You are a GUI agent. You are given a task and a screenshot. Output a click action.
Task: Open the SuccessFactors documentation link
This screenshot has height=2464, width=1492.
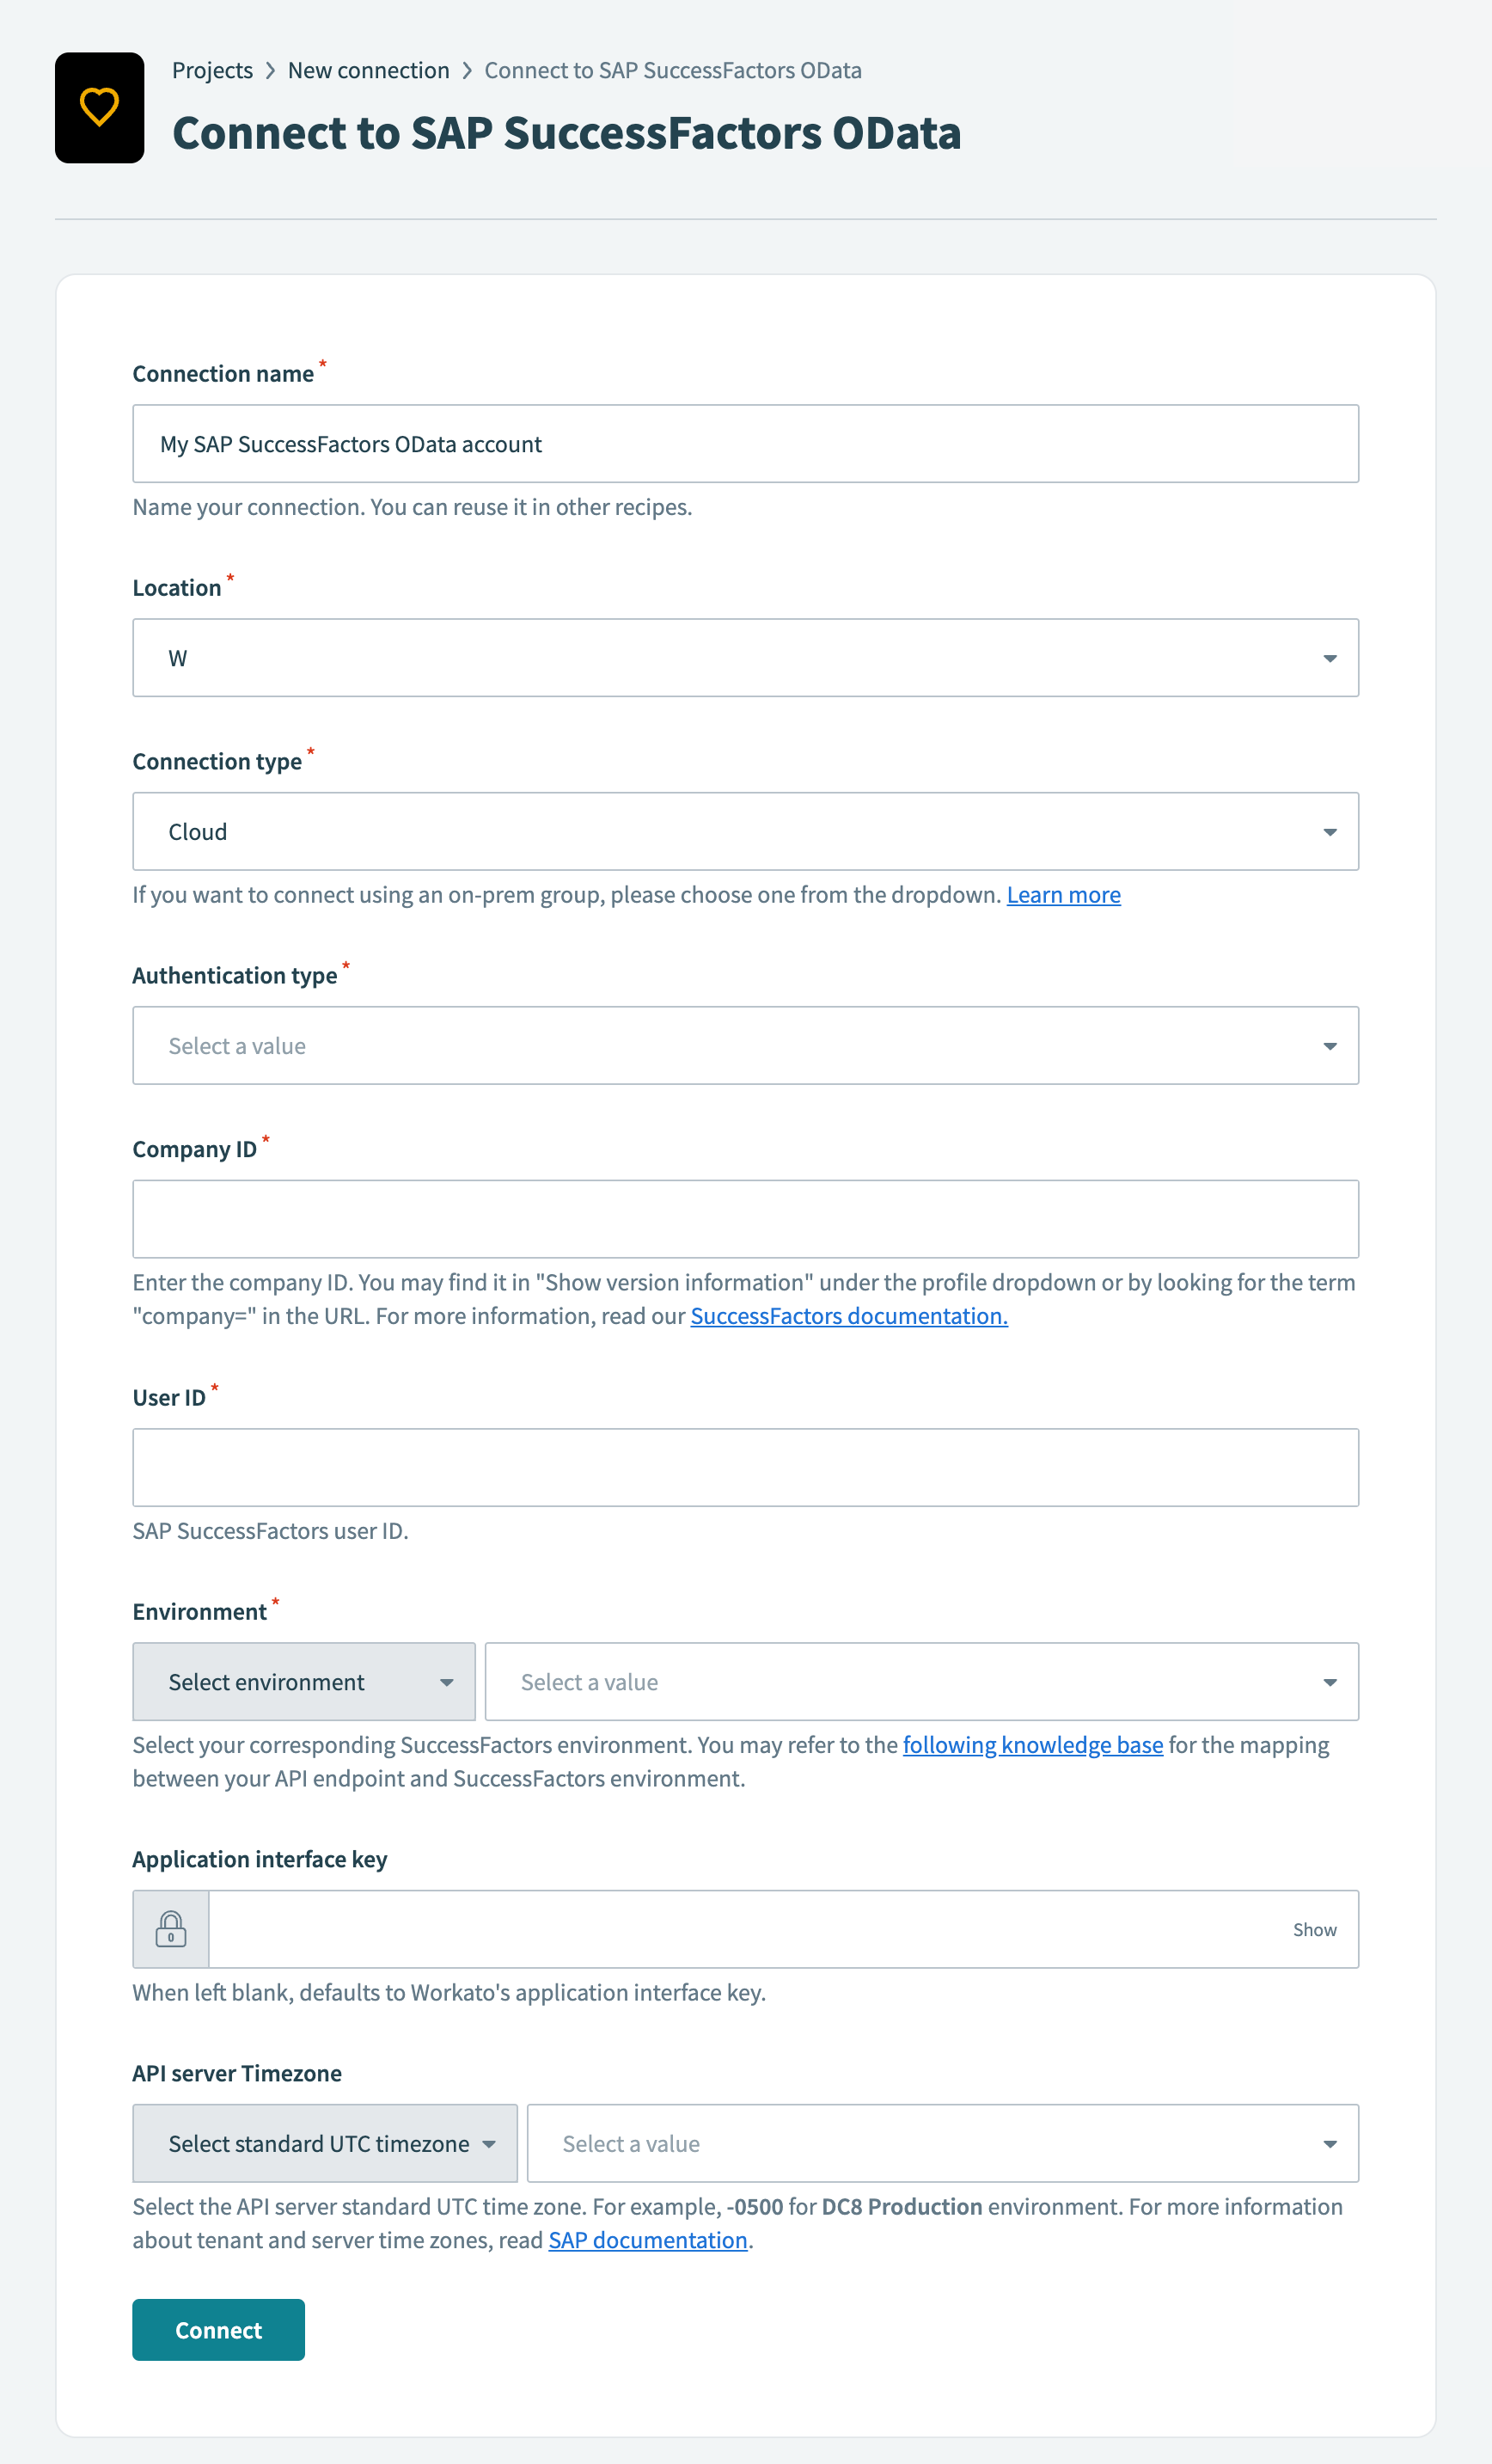point(847,1316)
